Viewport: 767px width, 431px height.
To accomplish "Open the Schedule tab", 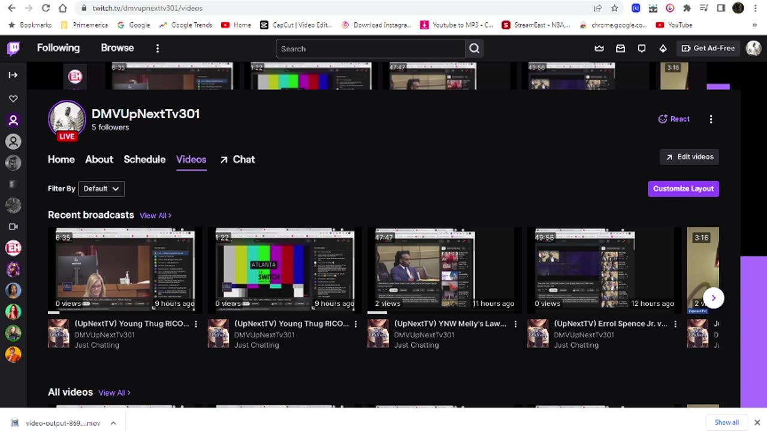I will point(144,159).
